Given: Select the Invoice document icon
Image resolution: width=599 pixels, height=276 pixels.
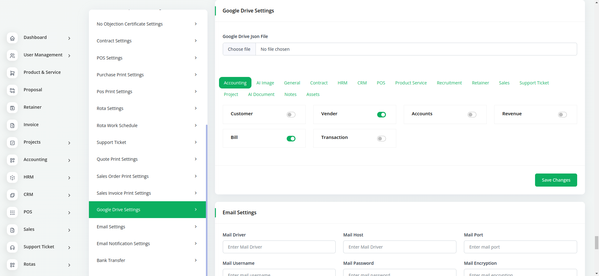Looking at the screenshot, I should [12, 126].
